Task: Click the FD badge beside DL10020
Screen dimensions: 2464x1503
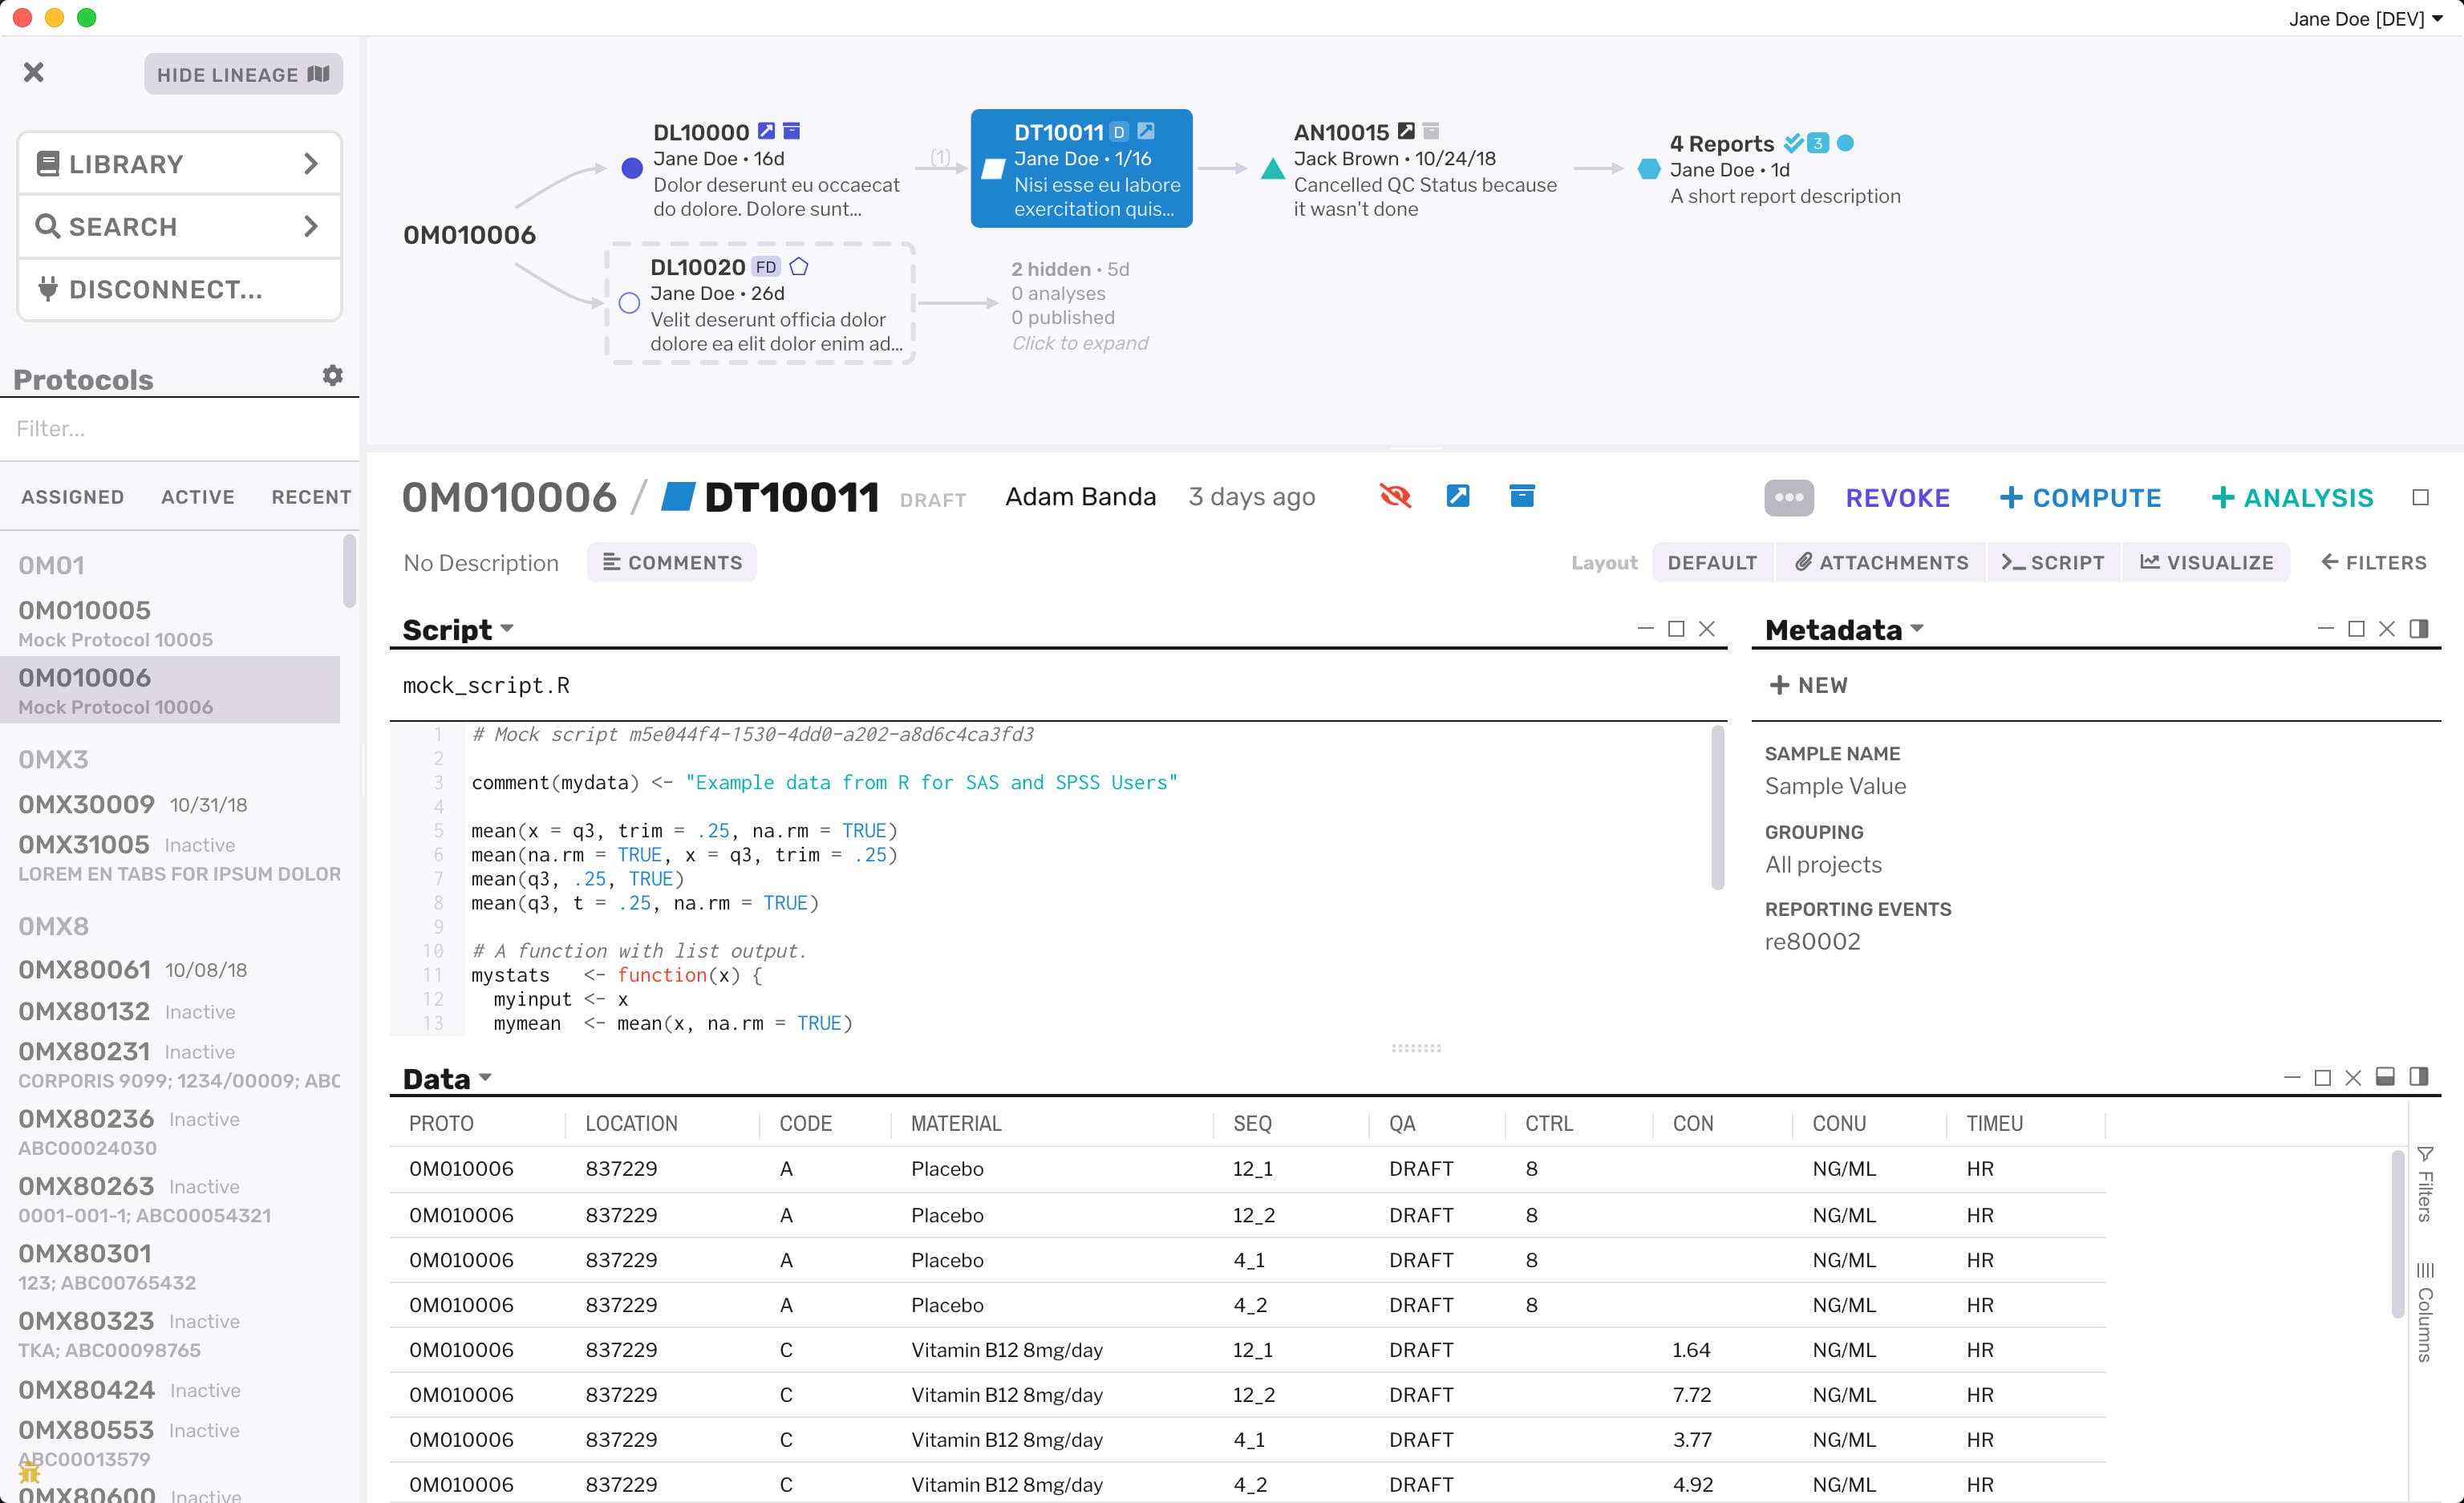Action: click(766, 267)
